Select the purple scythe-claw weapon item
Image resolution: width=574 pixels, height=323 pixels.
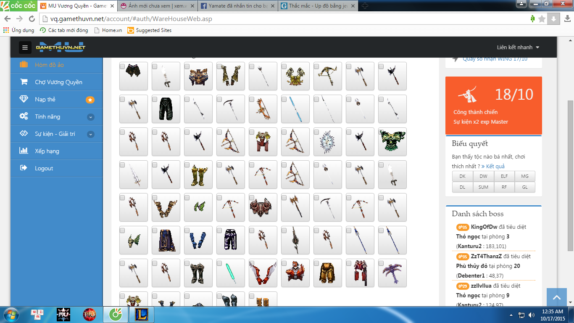coord(392,273)
